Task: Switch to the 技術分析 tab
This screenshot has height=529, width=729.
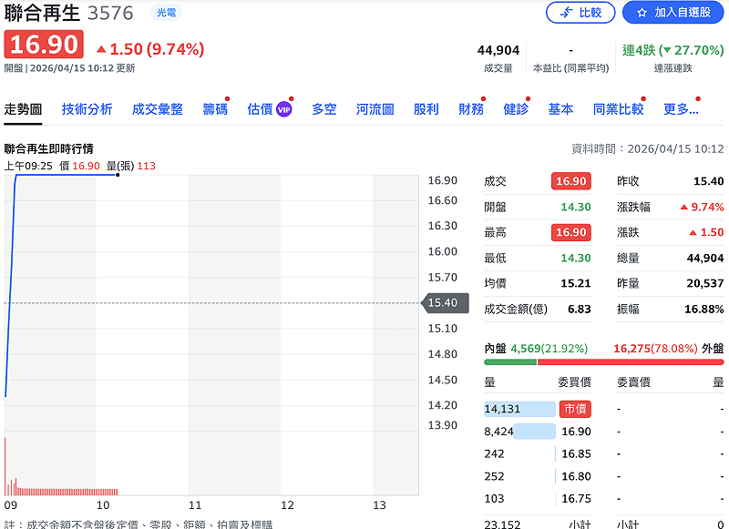Action: [x=87, y=109]
